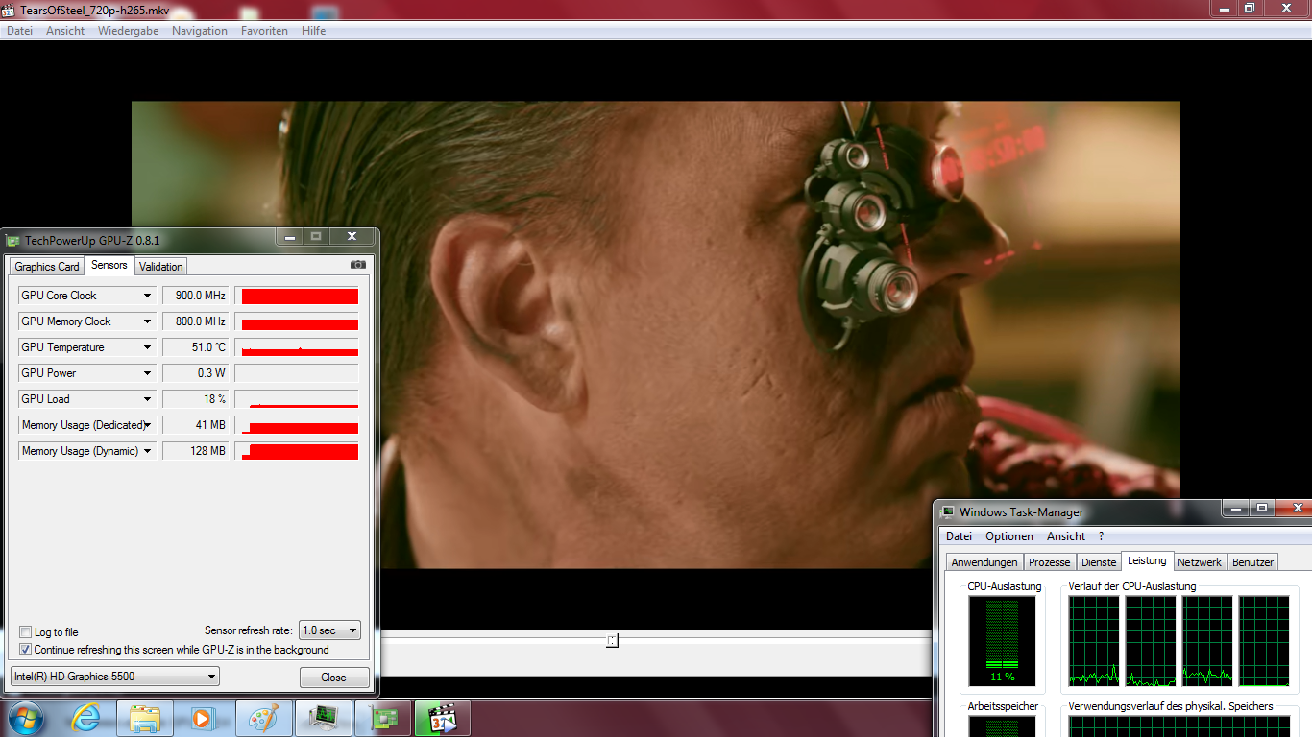Click the GPU Memory Clock history graph

tap(297, 321)
